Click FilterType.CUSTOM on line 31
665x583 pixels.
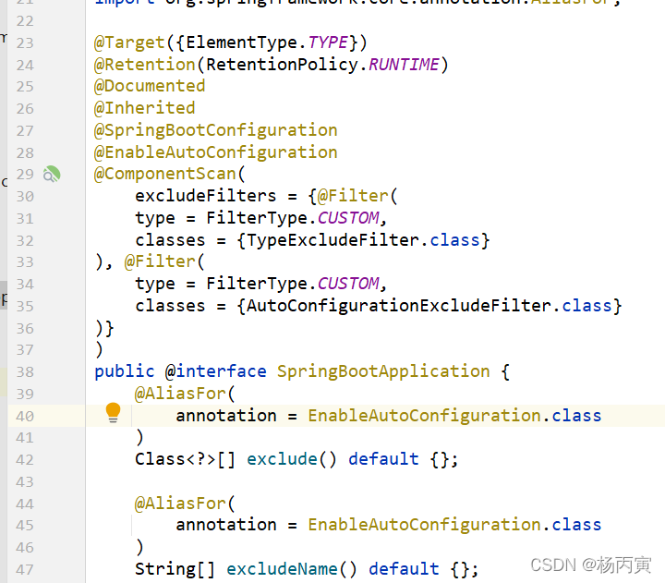(x=293, y=218)
